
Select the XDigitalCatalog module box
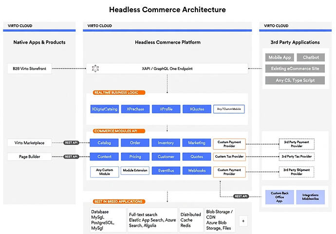pyautogui.click(x=105, y=109)
